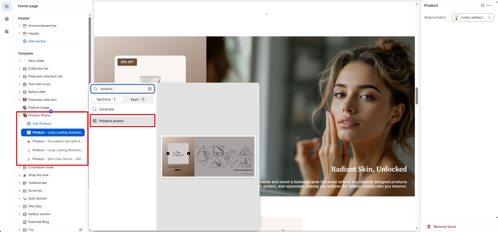Screen dimensions: 498x232
Task: Click the product search input field
Action: click(122, 89)
